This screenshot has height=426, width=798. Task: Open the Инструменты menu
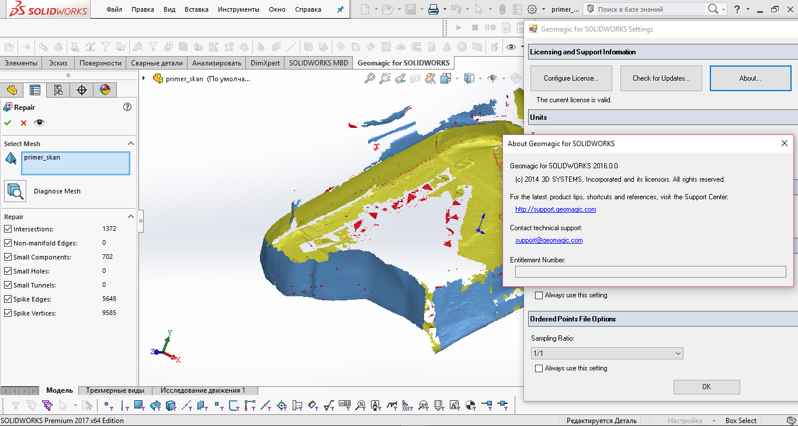[x=238, y=9]
